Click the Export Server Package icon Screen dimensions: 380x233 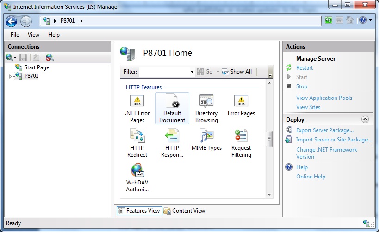(x=289, y=130)
